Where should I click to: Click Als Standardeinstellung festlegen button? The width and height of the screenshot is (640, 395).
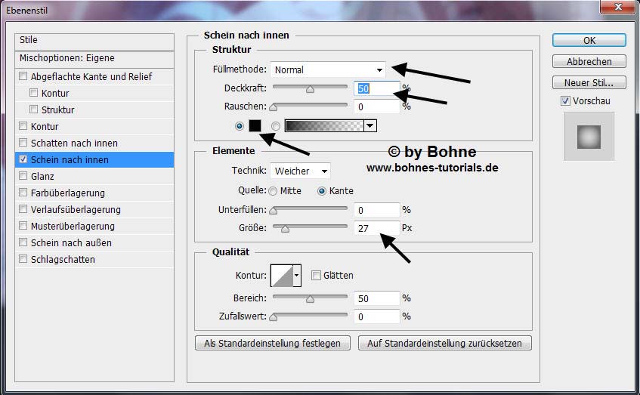point(272,343)
